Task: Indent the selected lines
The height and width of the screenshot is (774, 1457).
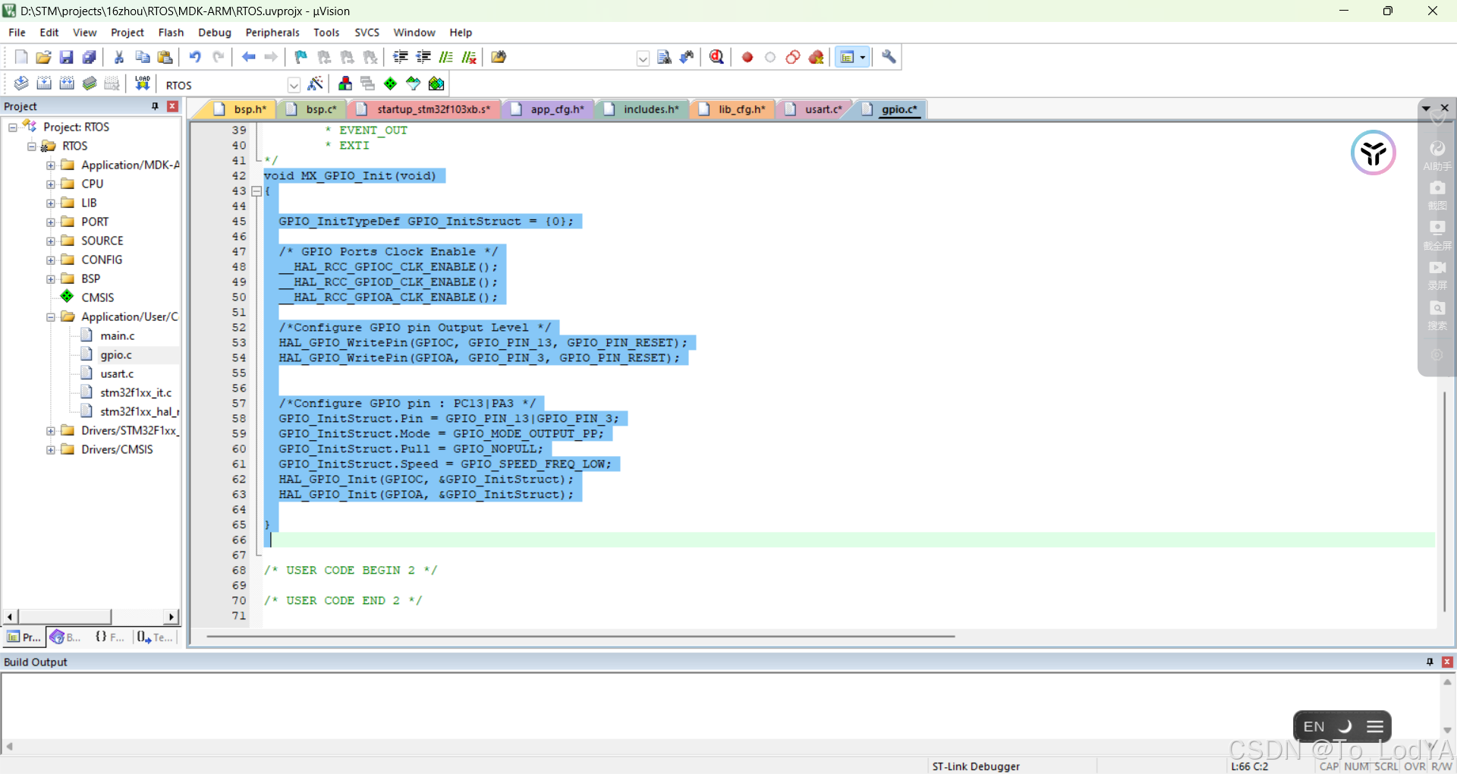Action: 401,57
